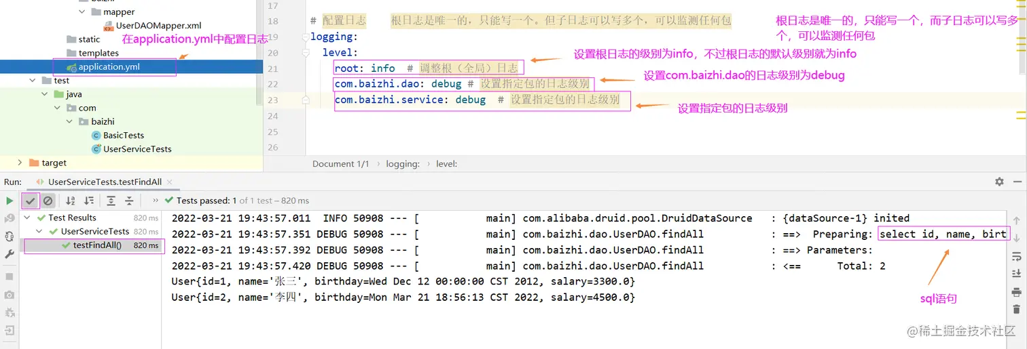Click 'root: info' on line 21
The width and height of the screenshot is (1027, 349).
[x=365, y=68]
